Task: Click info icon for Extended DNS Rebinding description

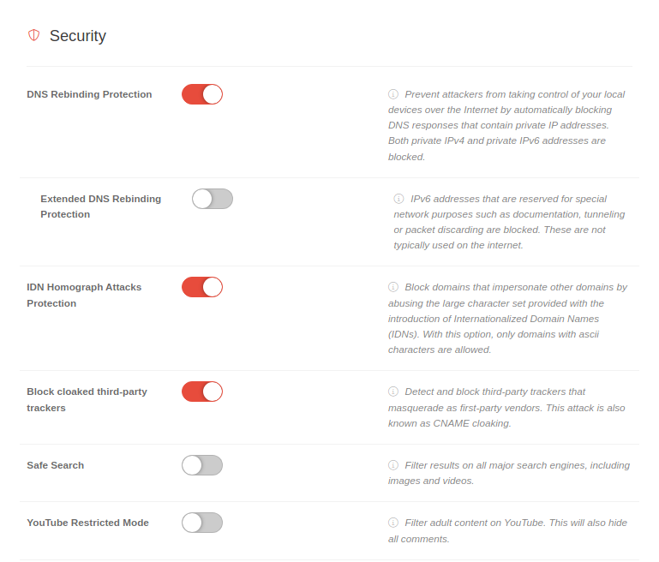Action: (398, 199)
